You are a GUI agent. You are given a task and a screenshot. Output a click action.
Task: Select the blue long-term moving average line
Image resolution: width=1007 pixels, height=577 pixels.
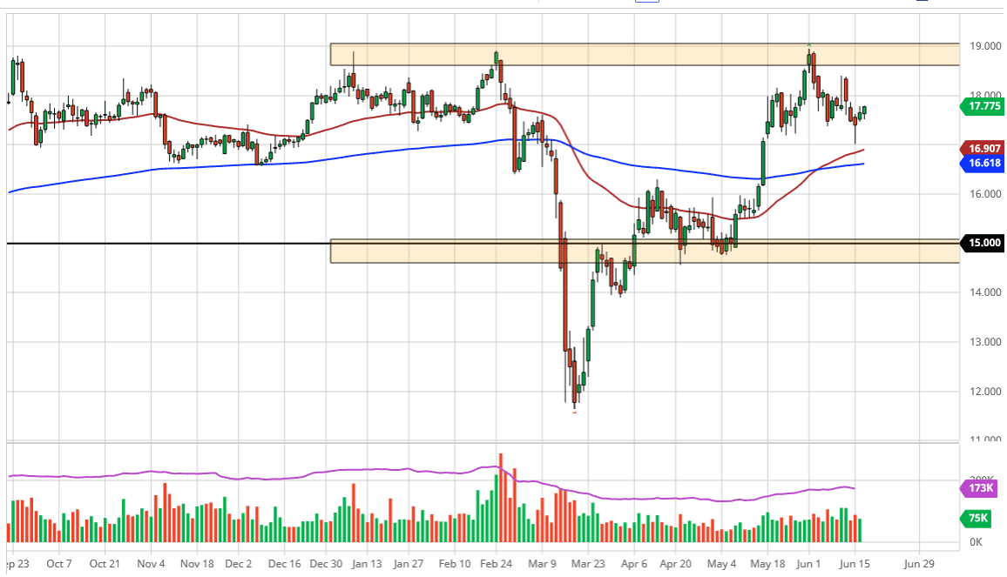point(261,163)
